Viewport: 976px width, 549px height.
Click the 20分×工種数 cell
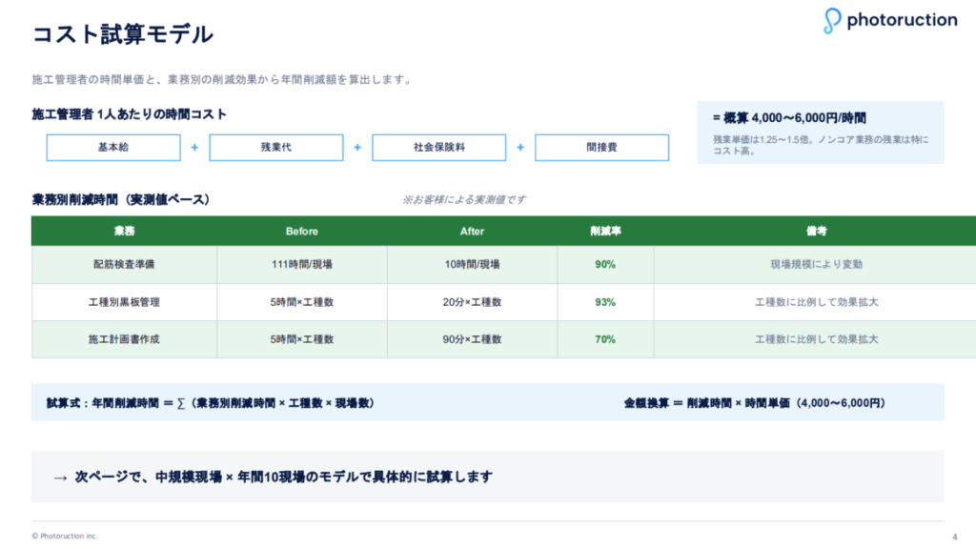coord(472,302)
